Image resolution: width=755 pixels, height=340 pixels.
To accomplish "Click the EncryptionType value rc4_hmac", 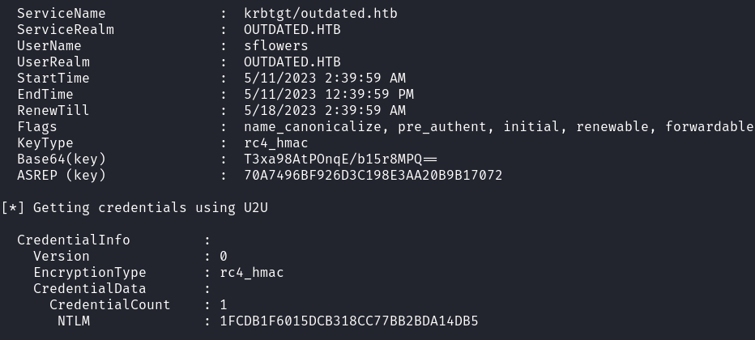I will [252, 273].
